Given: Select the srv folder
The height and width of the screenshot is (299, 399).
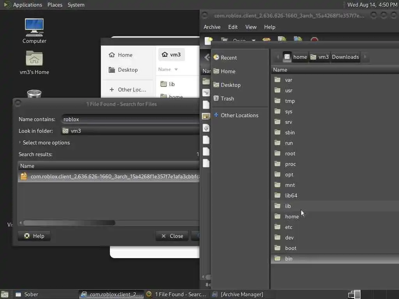Looking at the screenshot, I should point(335,122).
